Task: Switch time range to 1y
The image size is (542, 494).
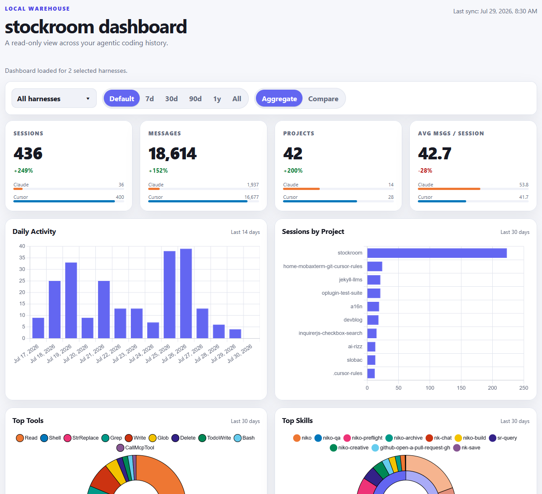Action: pos(217,99)
